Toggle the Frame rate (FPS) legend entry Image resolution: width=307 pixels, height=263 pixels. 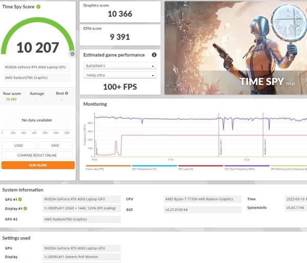[108, 168]
